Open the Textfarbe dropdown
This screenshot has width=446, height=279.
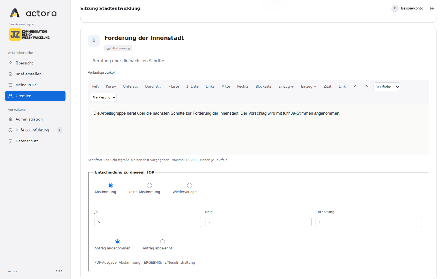(x=387, y=87)
